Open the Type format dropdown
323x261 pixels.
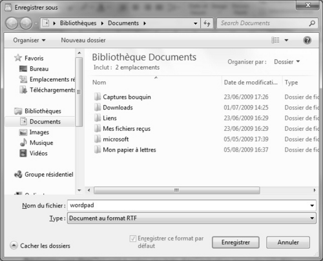pos(192,218)
